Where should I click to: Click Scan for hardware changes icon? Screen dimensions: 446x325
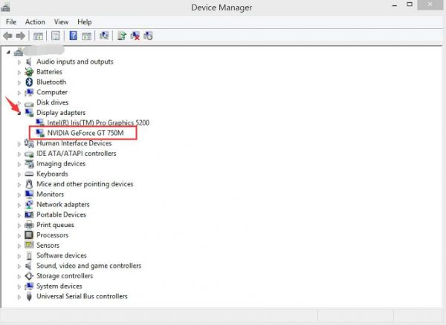click(104, 36)
